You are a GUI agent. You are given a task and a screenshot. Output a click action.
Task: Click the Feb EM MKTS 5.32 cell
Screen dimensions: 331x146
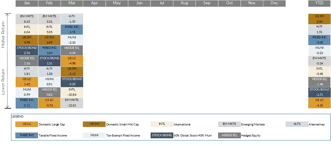pyautogui.click(x=49, y=19)
